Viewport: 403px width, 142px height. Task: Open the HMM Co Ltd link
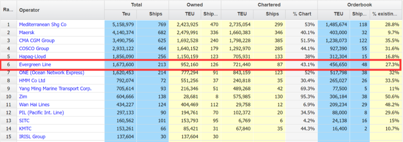tap(32, 81)
